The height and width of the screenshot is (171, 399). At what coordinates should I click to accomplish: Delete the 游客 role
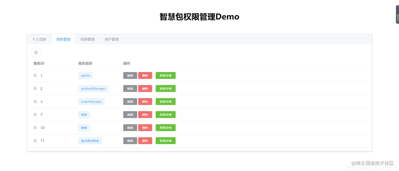145,128
